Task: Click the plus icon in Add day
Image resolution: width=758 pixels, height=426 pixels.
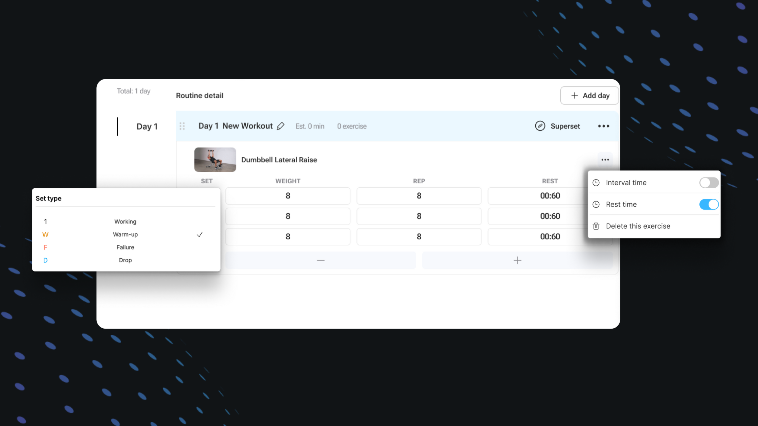Action: pyautogui.click(x=575, y=96)
